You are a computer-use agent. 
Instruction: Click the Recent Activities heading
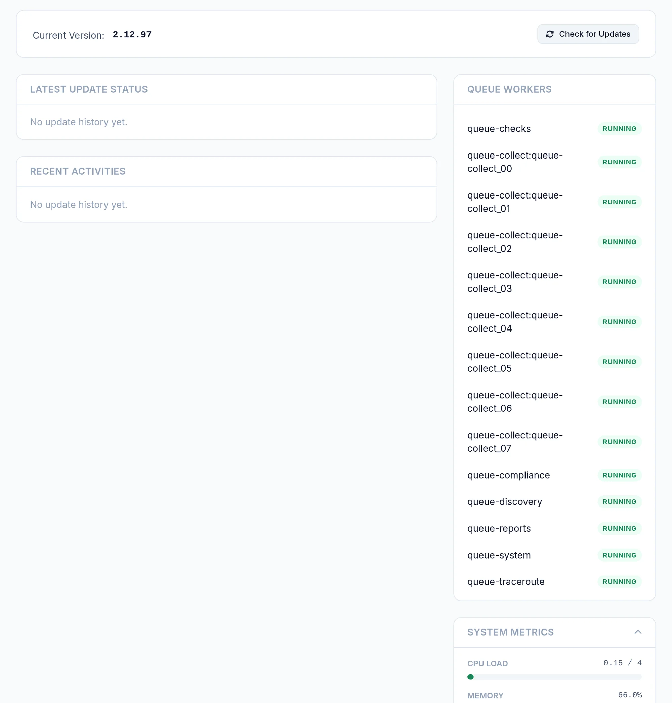(x=78, y=171)
